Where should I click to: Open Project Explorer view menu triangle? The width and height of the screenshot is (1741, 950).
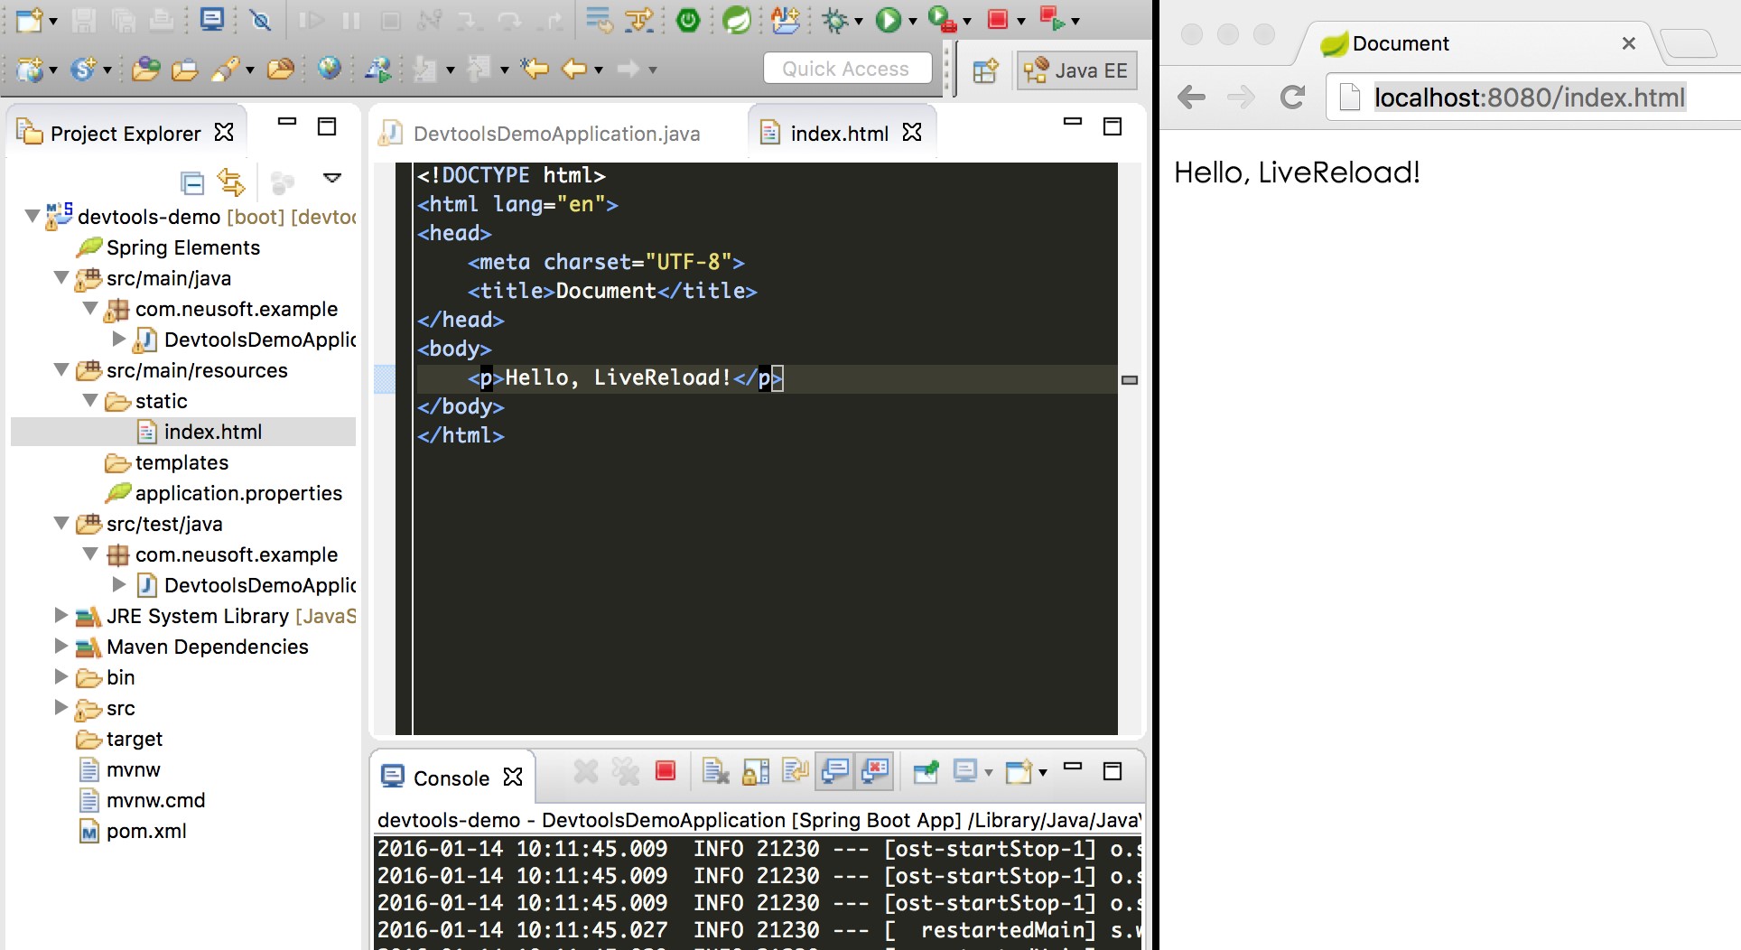tap(332, 178)
